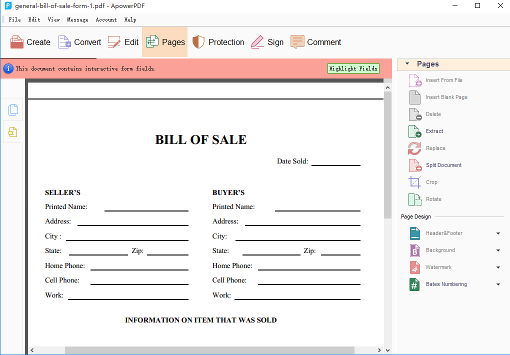The width and height of the screenshot is (510, 355).
Task: Click the Watermark icon
Action: [414, 267]
